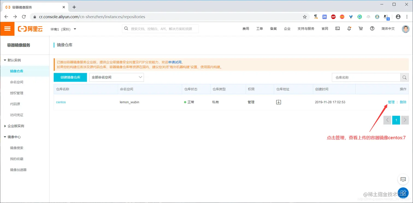This screenshot has height=203, width=413.
Task: Open the 简体中文 language selector
Action: click(388, 29)
